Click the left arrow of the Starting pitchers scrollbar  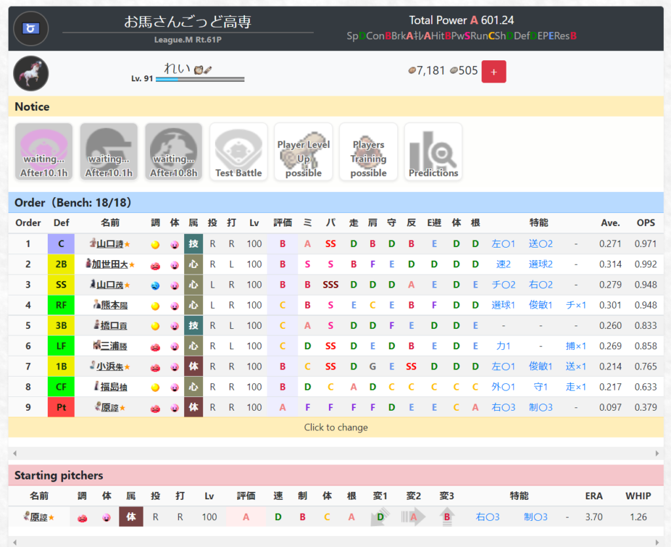pyautogui.click(x=13, y=542)
